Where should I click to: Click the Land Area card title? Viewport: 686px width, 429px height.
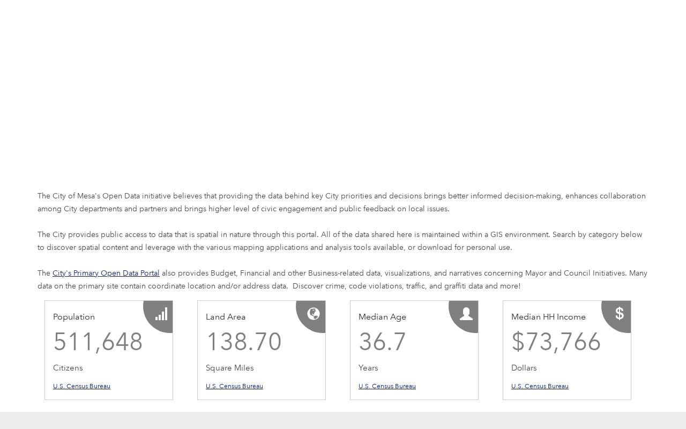(x=226, y=317)
